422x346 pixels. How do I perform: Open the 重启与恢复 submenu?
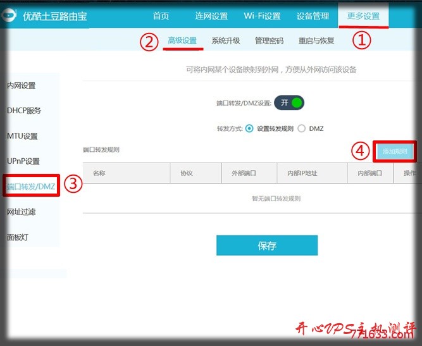click(x=316, y=40)
